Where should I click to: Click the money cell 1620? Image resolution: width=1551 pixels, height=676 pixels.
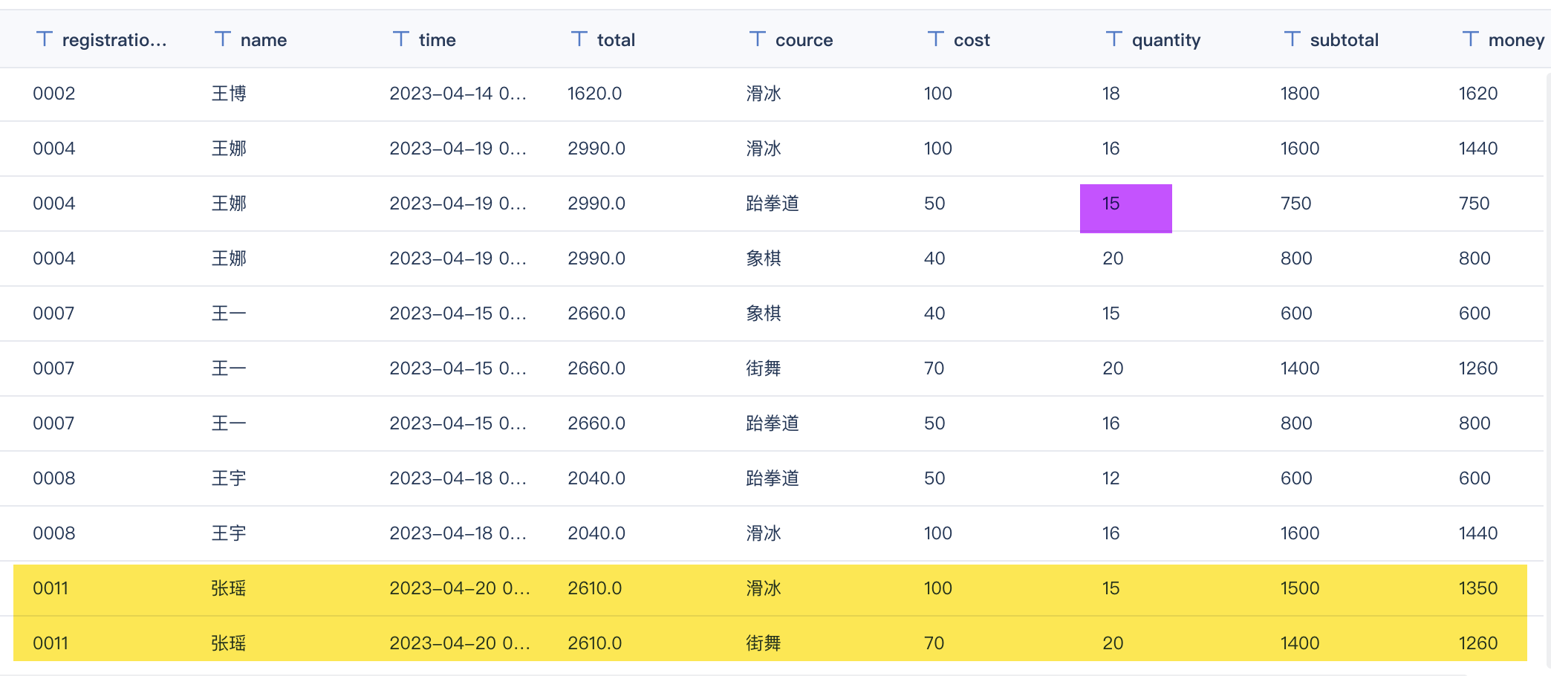(x=1477, y=94)
